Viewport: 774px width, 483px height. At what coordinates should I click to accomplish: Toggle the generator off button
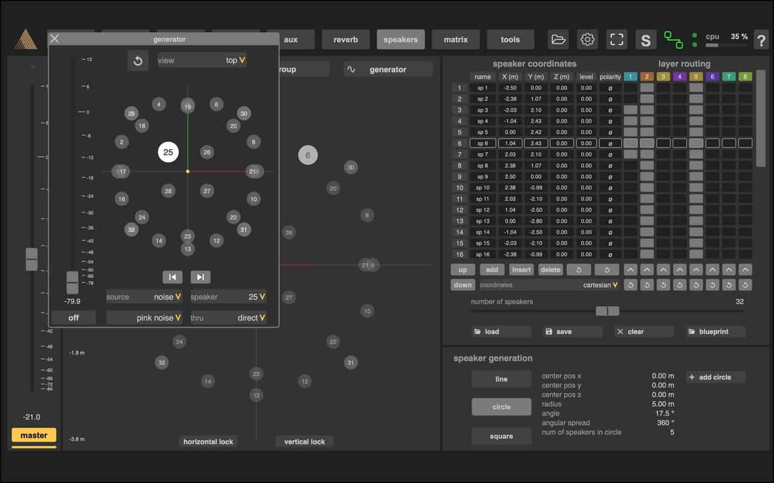73,318
